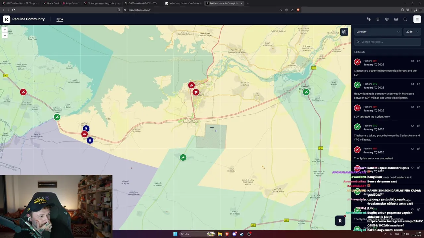This screenshot has width=424, height=238.
Task: Focus the Search Markers input field
Action: [x=388, y=42]
